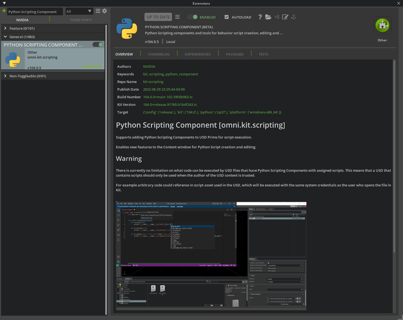The image size is (403, 320).
Task: Open the All filter dropdown
Action: point(79,11)
